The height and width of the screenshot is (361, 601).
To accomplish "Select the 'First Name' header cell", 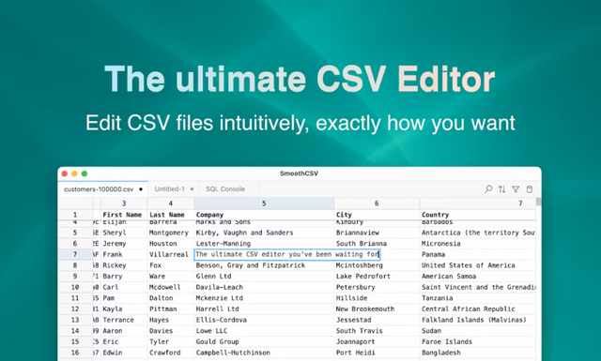I will point(124,215).
